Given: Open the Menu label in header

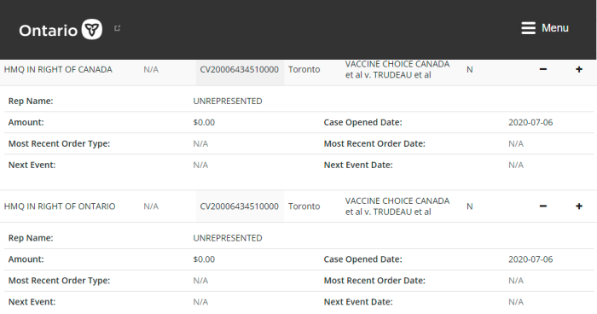Looking at the screenshot, I should (x=554, y=28).
